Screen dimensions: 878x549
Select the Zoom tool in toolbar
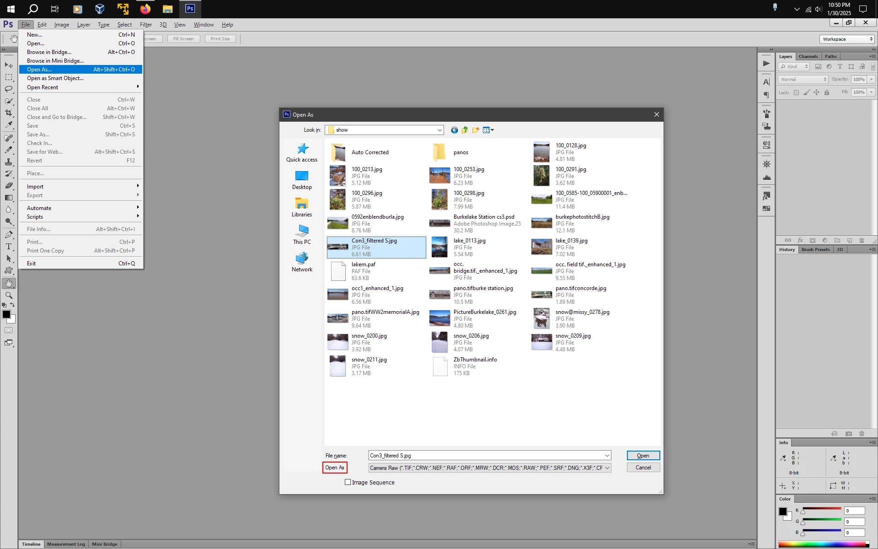[9, 296]
